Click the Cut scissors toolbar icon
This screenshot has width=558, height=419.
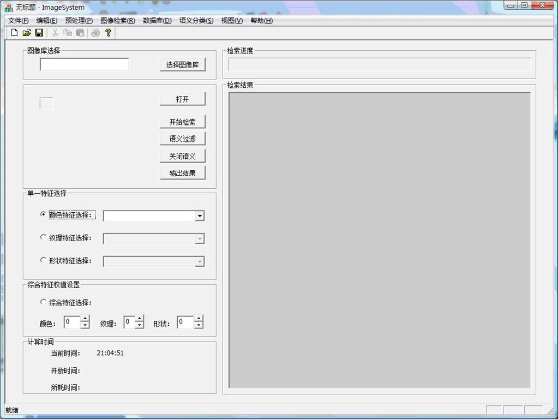tap(55, 33)
